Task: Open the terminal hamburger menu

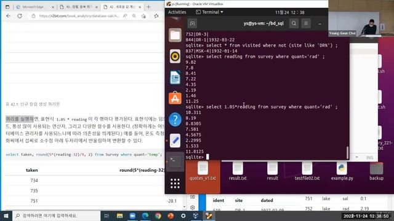Action: 306,23
